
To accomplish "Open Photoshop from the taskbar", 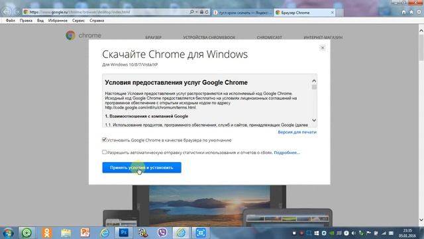I will tap(124, 233).
